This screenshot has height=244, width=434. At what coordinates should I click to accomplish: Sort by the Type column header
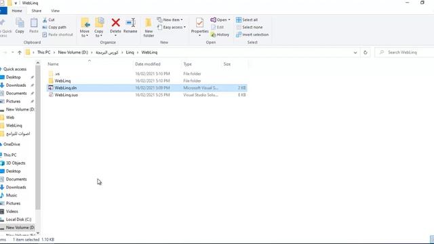pyautogui.click(x=187, y=64)
